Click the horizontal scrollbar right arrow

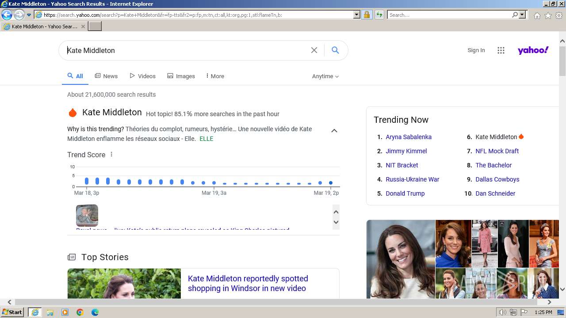pos(550,302)
